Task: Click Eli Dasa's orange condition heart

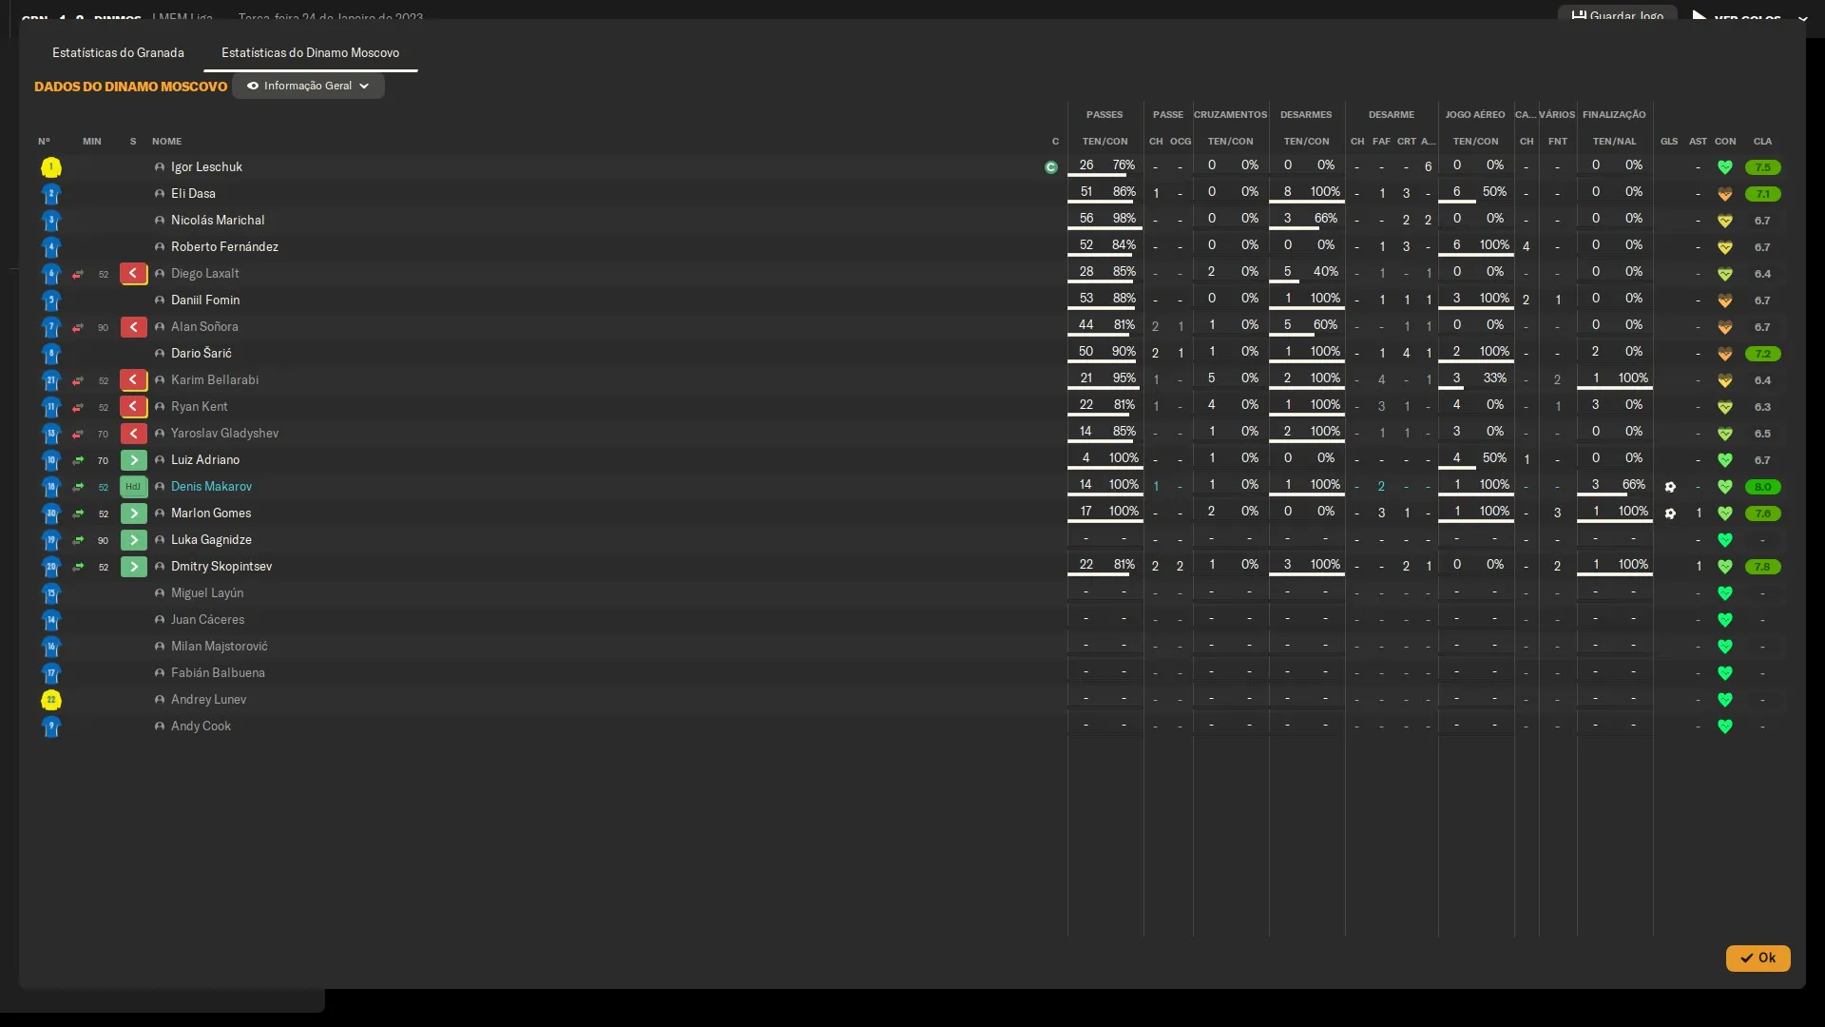Action: 1725,194
